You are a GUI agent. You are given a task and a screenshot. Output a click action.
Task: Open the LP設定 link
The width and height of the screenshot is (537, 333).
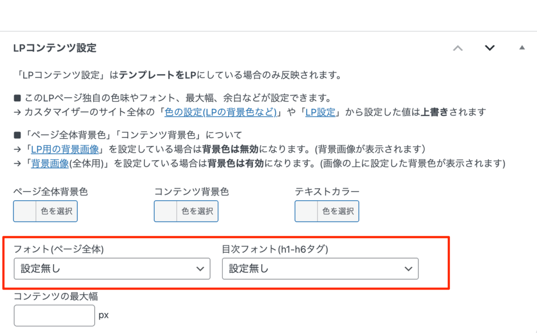pyautogui.click(x=320, y=112)
